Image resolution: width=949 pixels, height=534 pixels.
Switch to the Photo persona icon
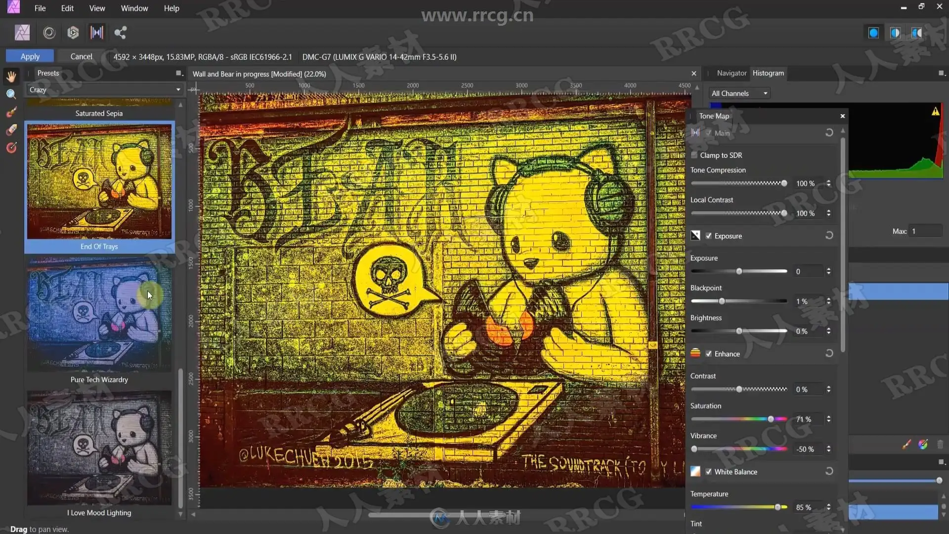22,33
